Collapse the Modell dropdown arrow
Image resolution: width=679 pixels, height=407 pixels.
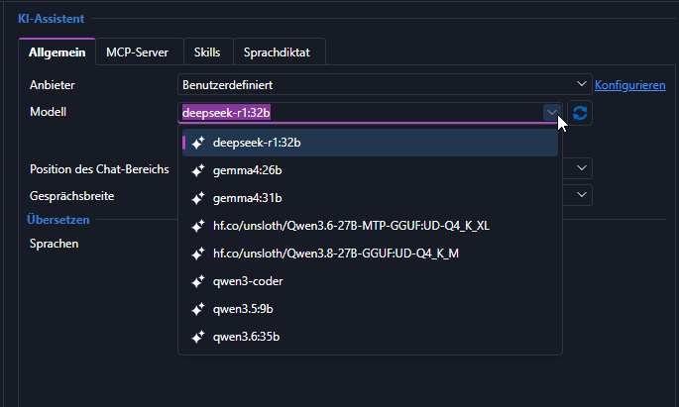(x=552, y=113)
